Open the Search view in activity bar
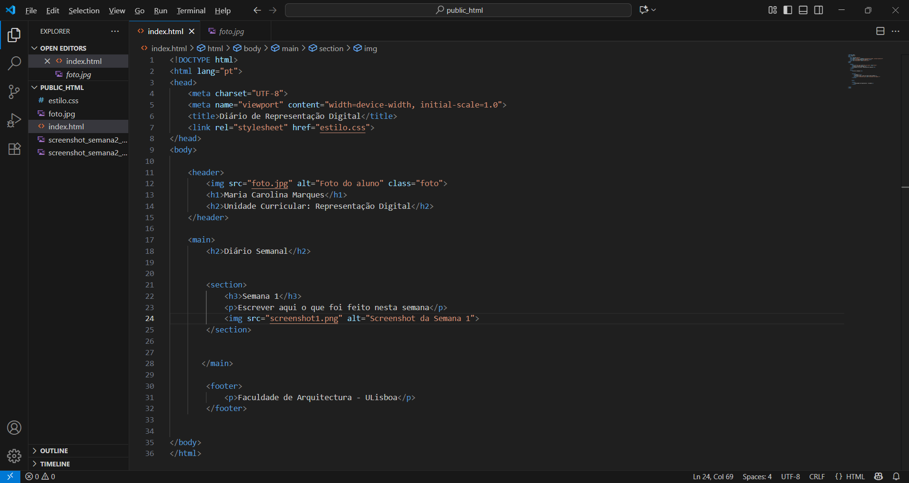909x483 pixels. (x=14, y=63)
